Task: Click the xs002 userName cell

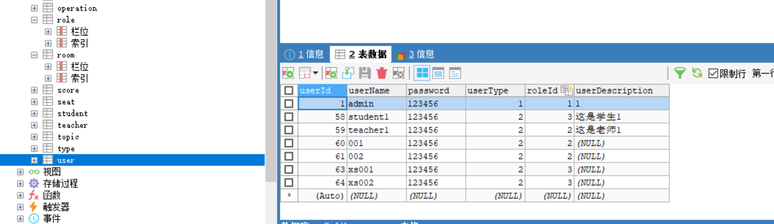Action: pyautogui.click(x=377, y=182)
